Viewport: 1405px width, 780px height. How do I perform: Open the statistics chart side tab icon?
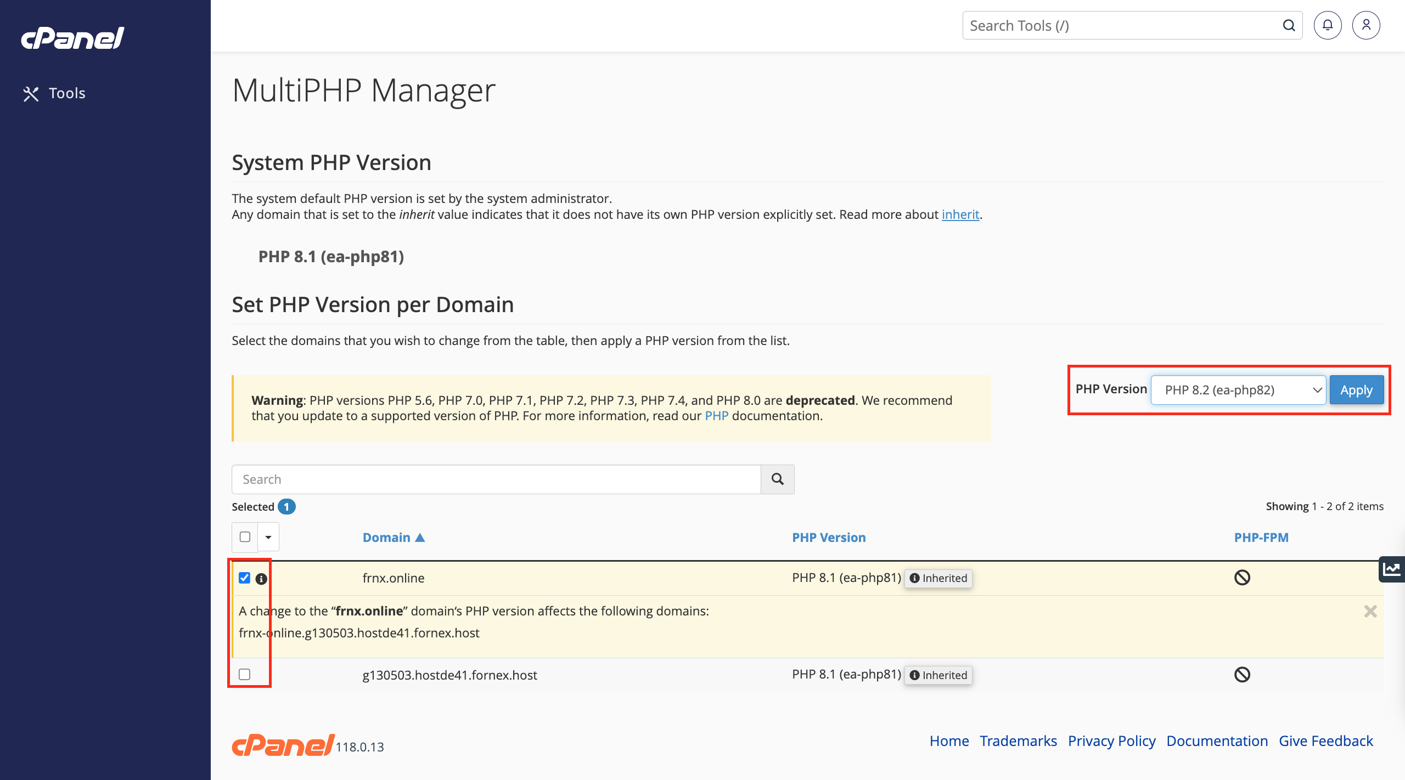[x=1391, y=569]
